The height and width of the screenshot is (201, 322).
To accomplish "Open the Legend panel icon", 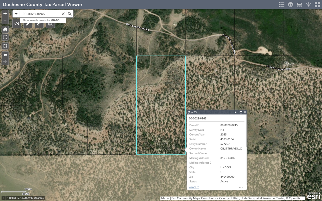I will click(x=281, y=5).
